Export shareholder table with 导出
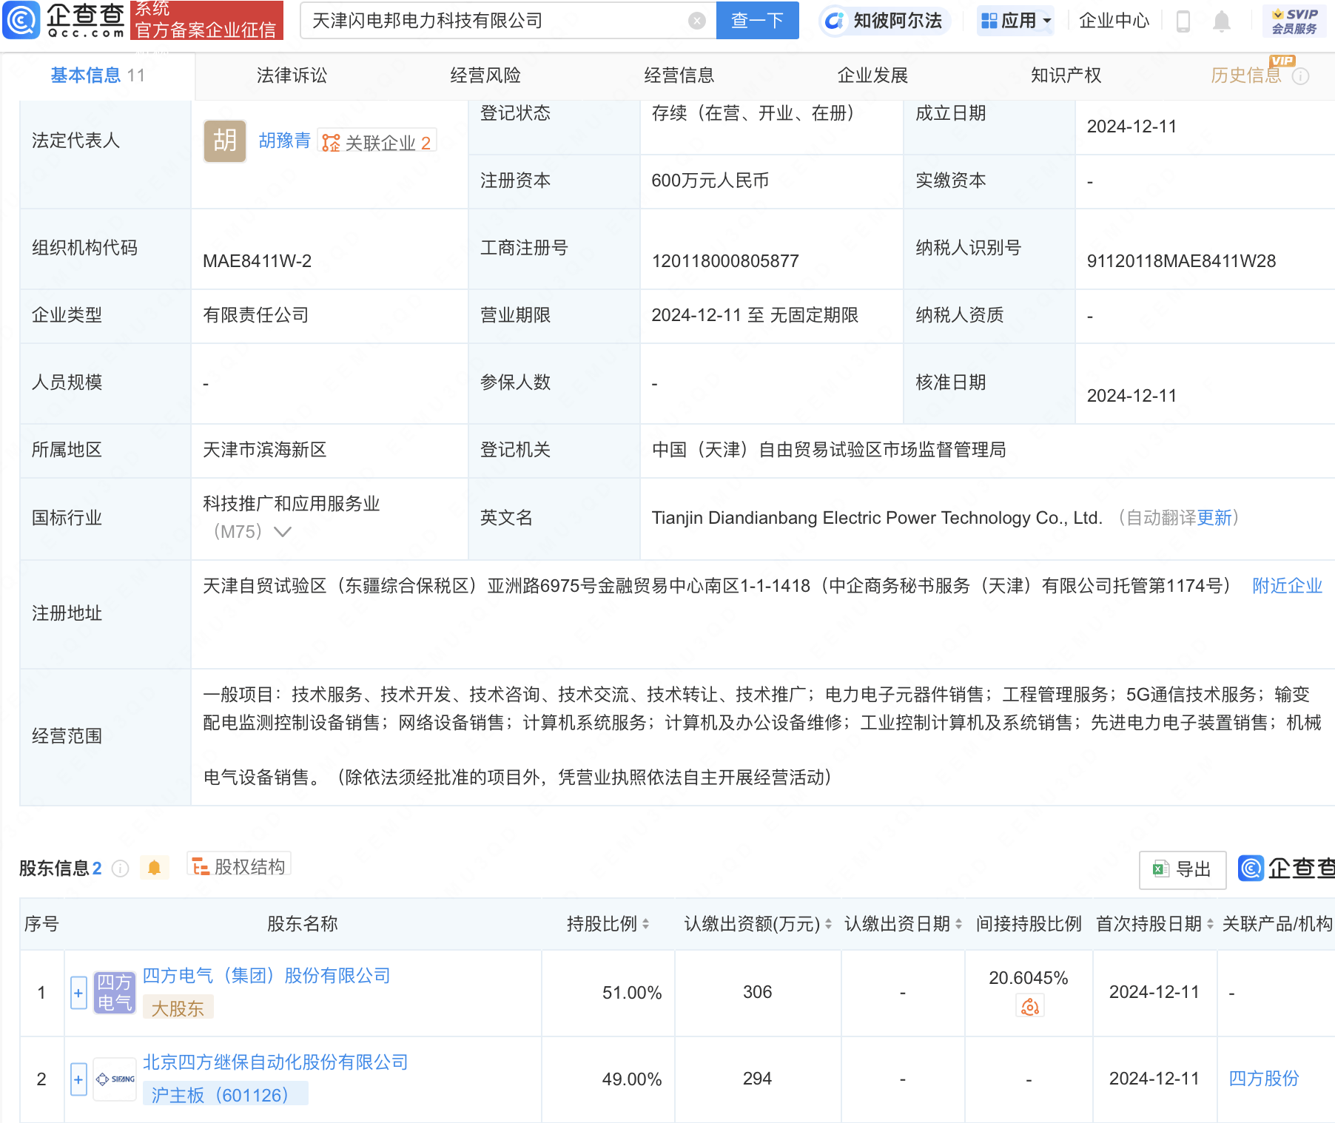The width and height of the screenshot is (1335, 1123). 1182,869
